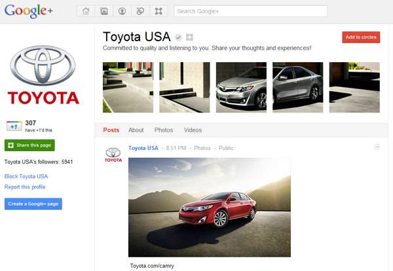Viewport: 393px width, 271px height.
Task: Click the Public visibility label on post
Action: tap(226, 148)
